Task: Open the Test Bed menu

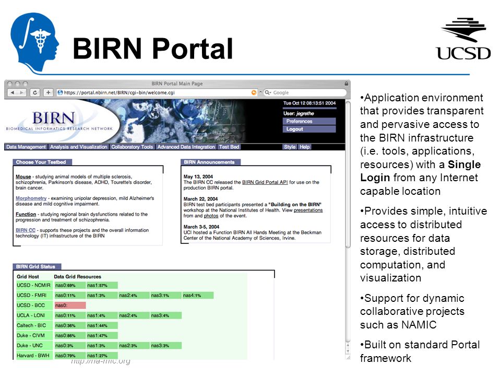Action: click(229, 147)
